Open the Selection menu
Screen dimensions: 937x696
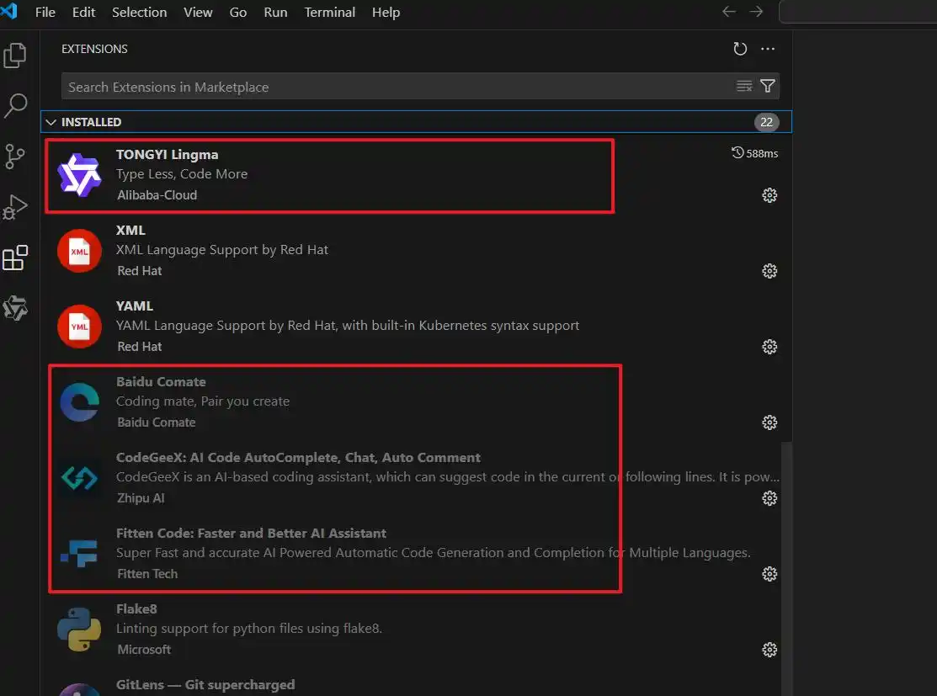(x=139, y=13)
